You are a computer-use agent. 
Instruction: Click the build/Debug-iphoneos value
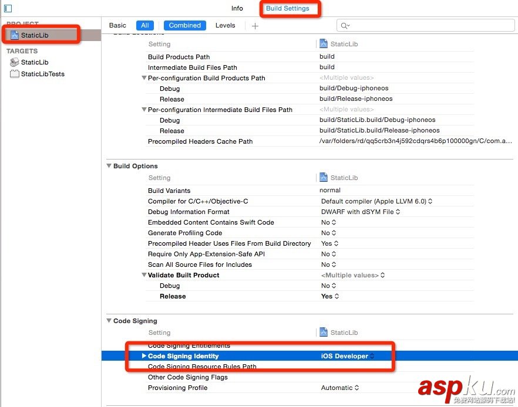pyautogui.click(x=354, y=88)
